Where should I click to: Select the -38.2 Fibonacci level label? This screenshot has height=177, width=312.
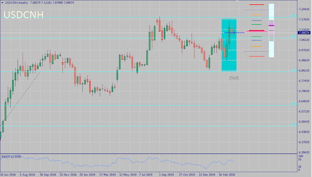(x=293, y=36)
